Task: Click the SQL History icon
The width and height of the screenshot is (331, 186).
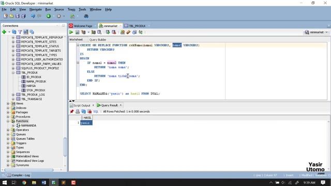Action: tap(134, 32)
